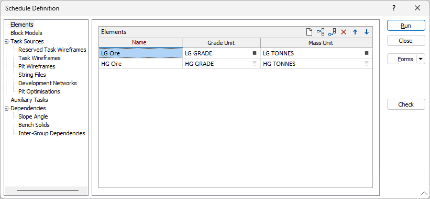Open the help question mark in title bar
430x199 pixels.
[x=394, y=8]
